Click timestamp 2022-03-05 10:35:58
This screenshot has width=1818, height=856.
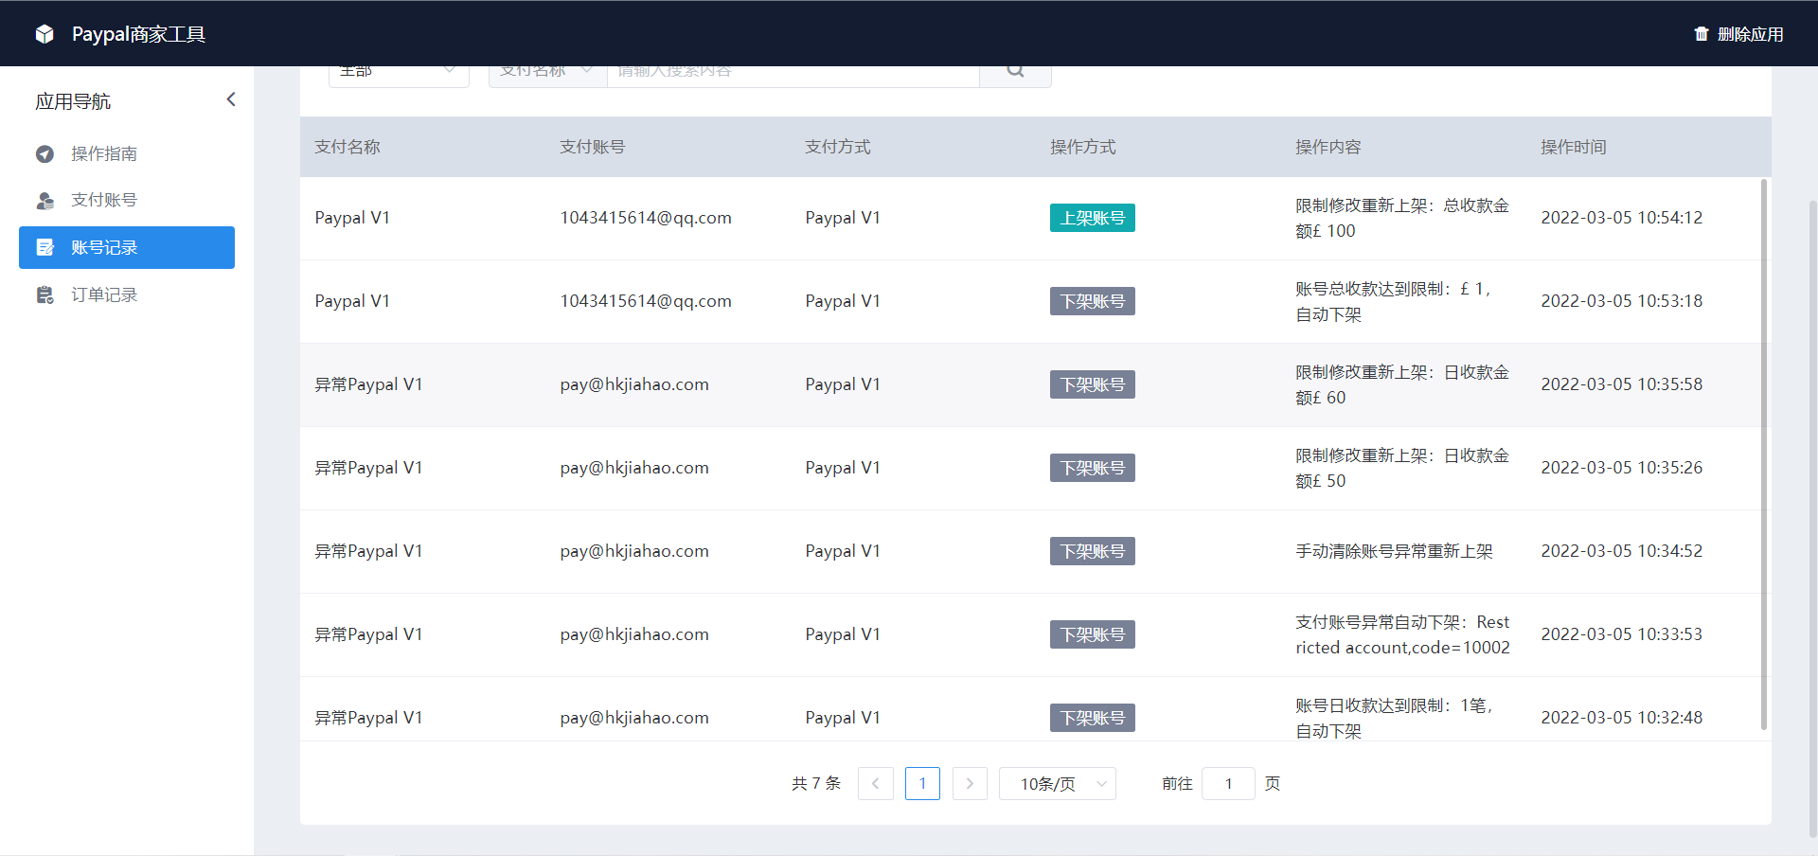[1622, 384]
